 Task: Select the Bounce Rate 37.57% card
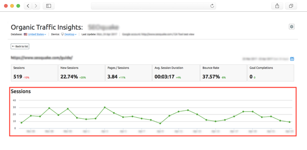[x=223, y=73]
